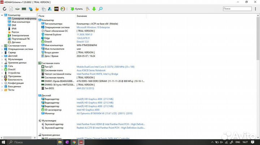Expand the Системная плата tree node
The width and height of the screenshot is (260, 145).
tap(2, 46)
